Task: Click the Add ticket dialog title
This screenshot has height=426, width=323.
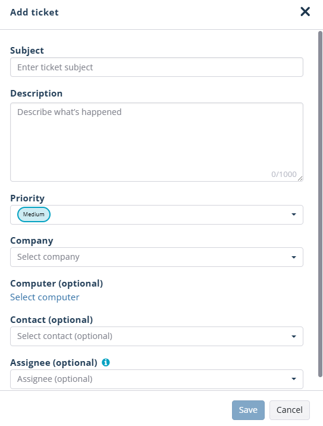Action: coord(35,13)
